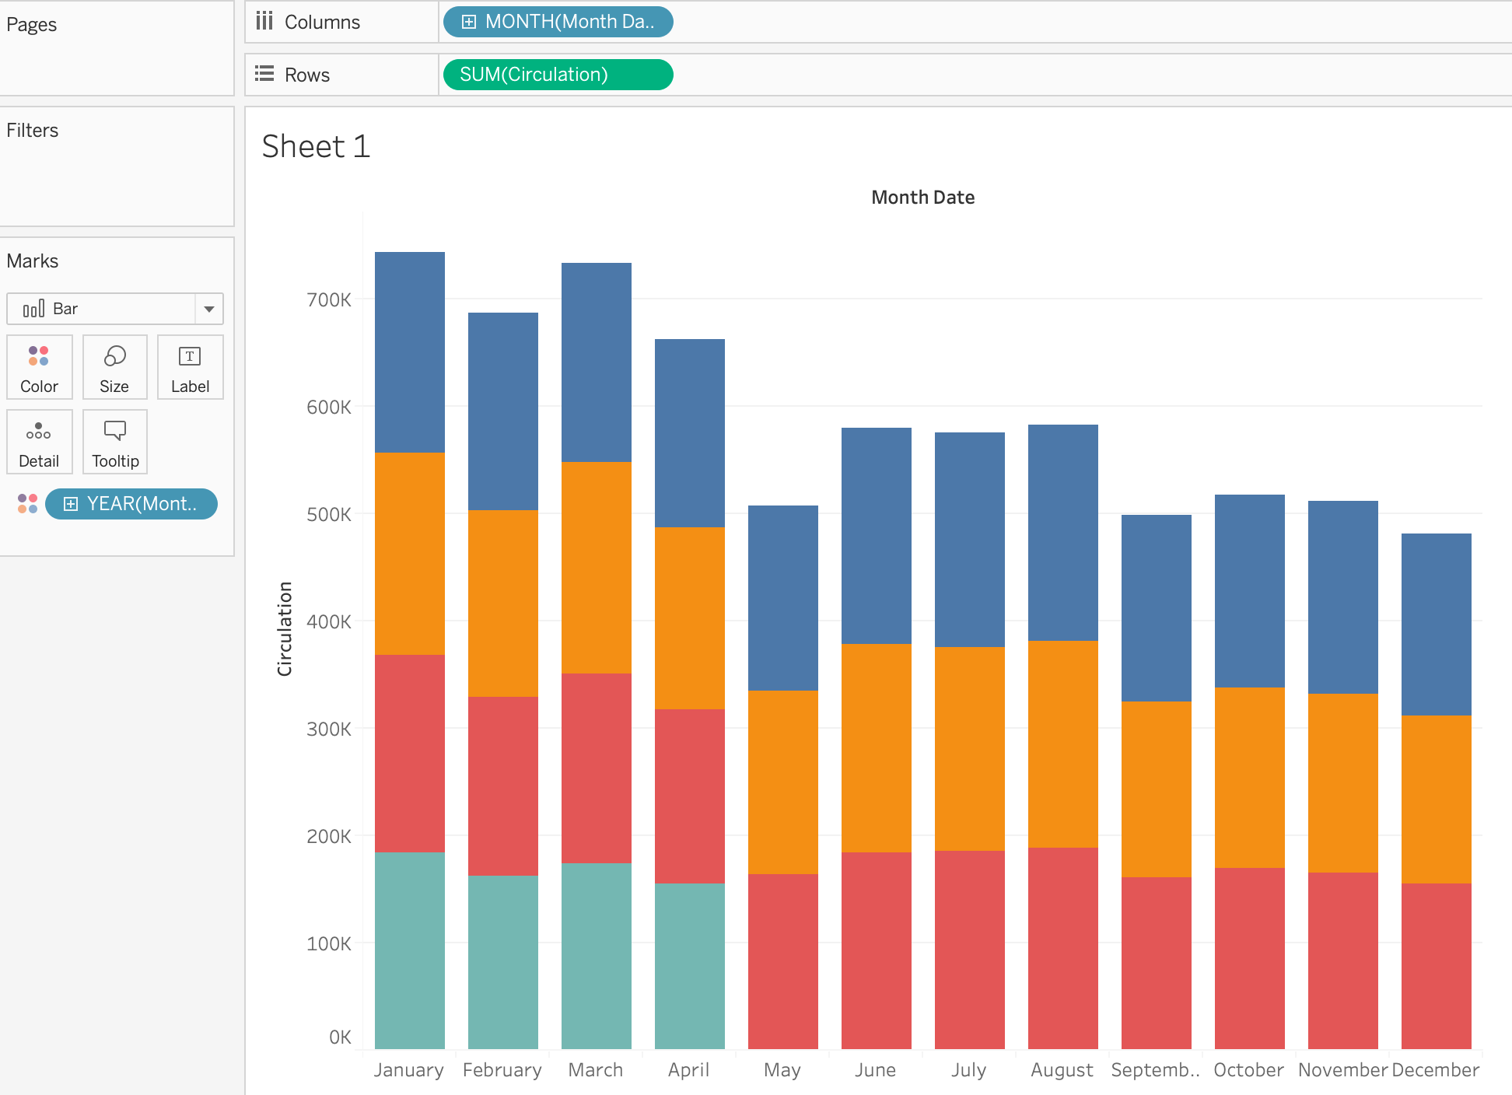The width and height of the screenshot is (1512, 1095).
Task: Select the blue segment of August bar
Action: pyautogui.click(x=1062, y=533)
